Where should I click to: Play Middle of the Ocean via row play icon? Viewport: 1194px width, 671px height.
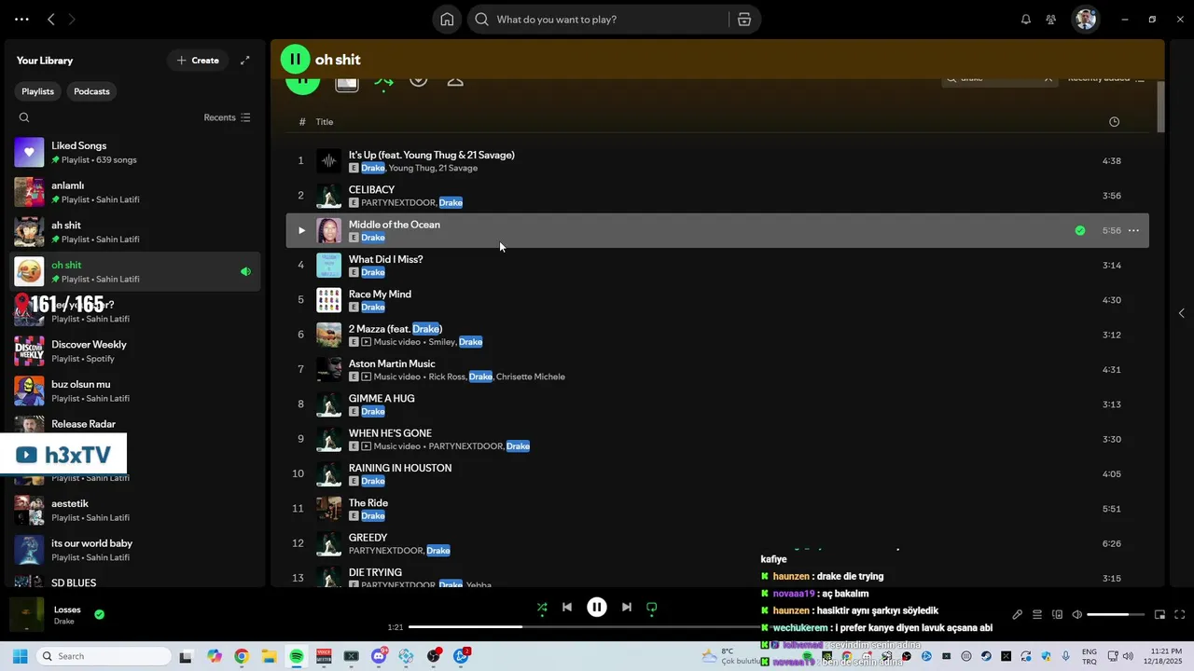301,230
